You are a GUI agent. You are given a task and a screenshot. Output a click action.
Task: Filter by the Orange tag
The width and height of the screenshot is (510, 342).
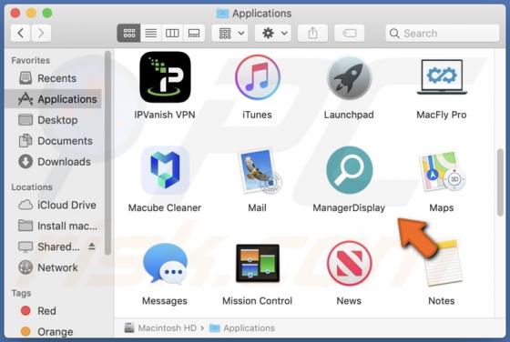[54, 332]
